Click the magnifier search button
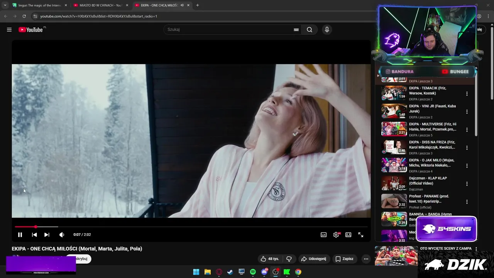Screen dimensions: 494x278 pos(310,30)
